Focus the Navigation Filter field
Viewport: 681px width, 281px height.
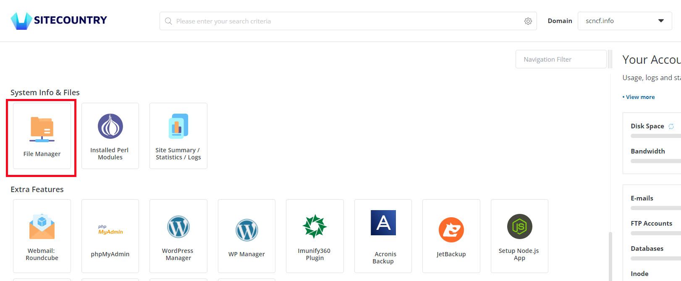[561, 60]
